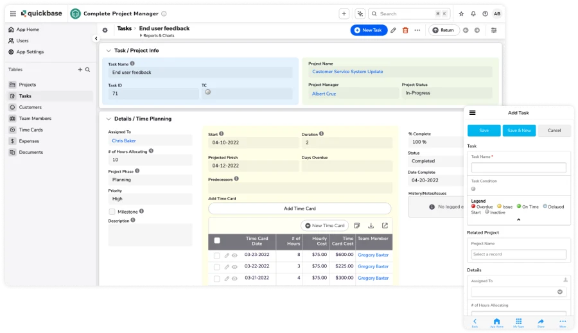Click the New Task button
Image resolution: width=578 pixels, height=333 pixels.
coord(369,30)
